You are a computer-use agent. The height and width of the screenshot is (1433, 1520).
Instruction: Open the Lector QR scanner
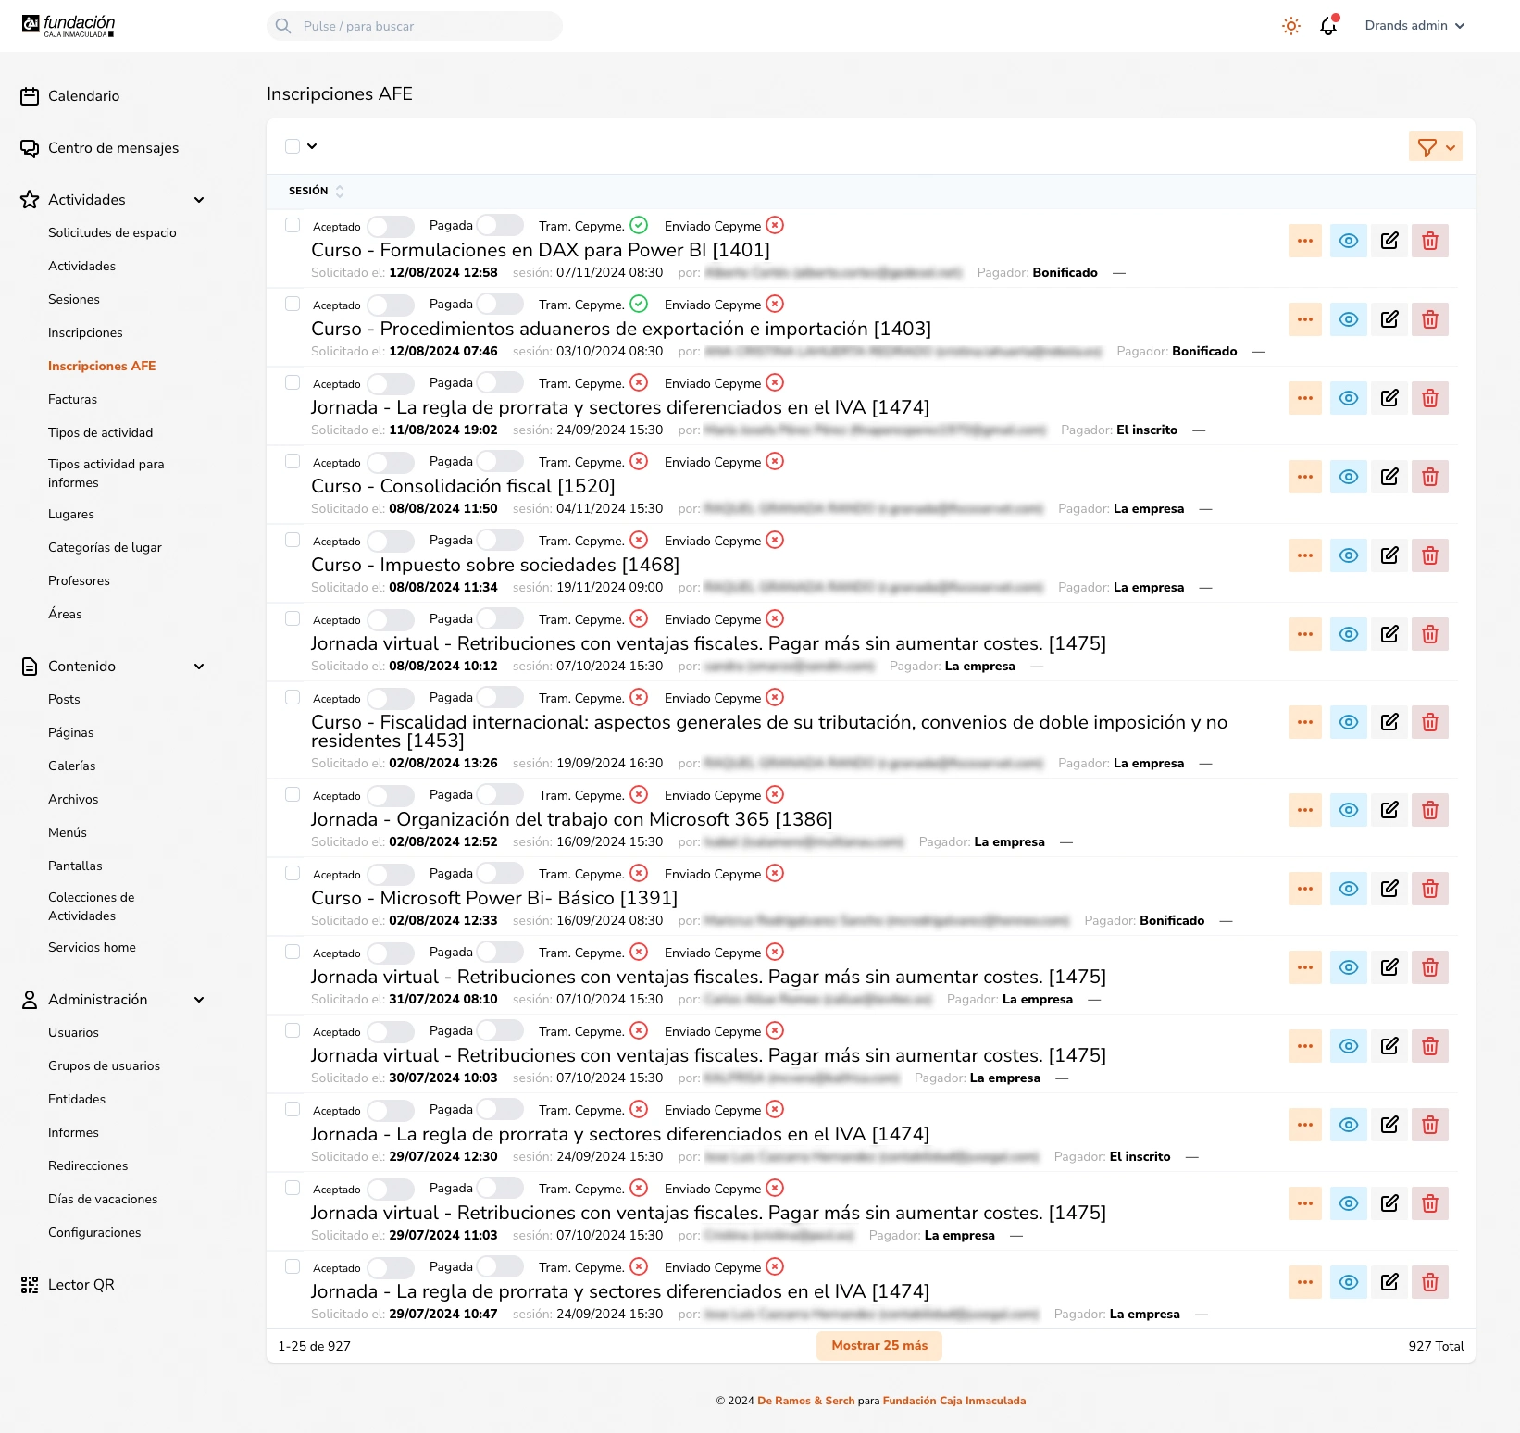click(81, 1284)
